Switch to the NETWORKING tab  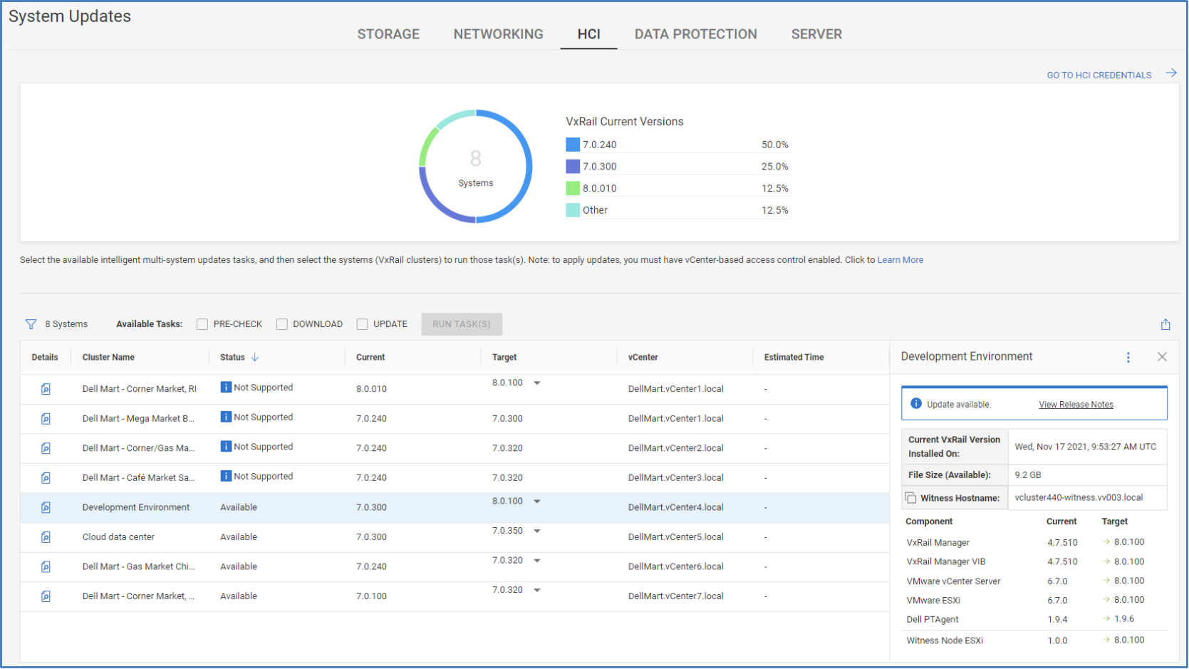tap(498, 34)
